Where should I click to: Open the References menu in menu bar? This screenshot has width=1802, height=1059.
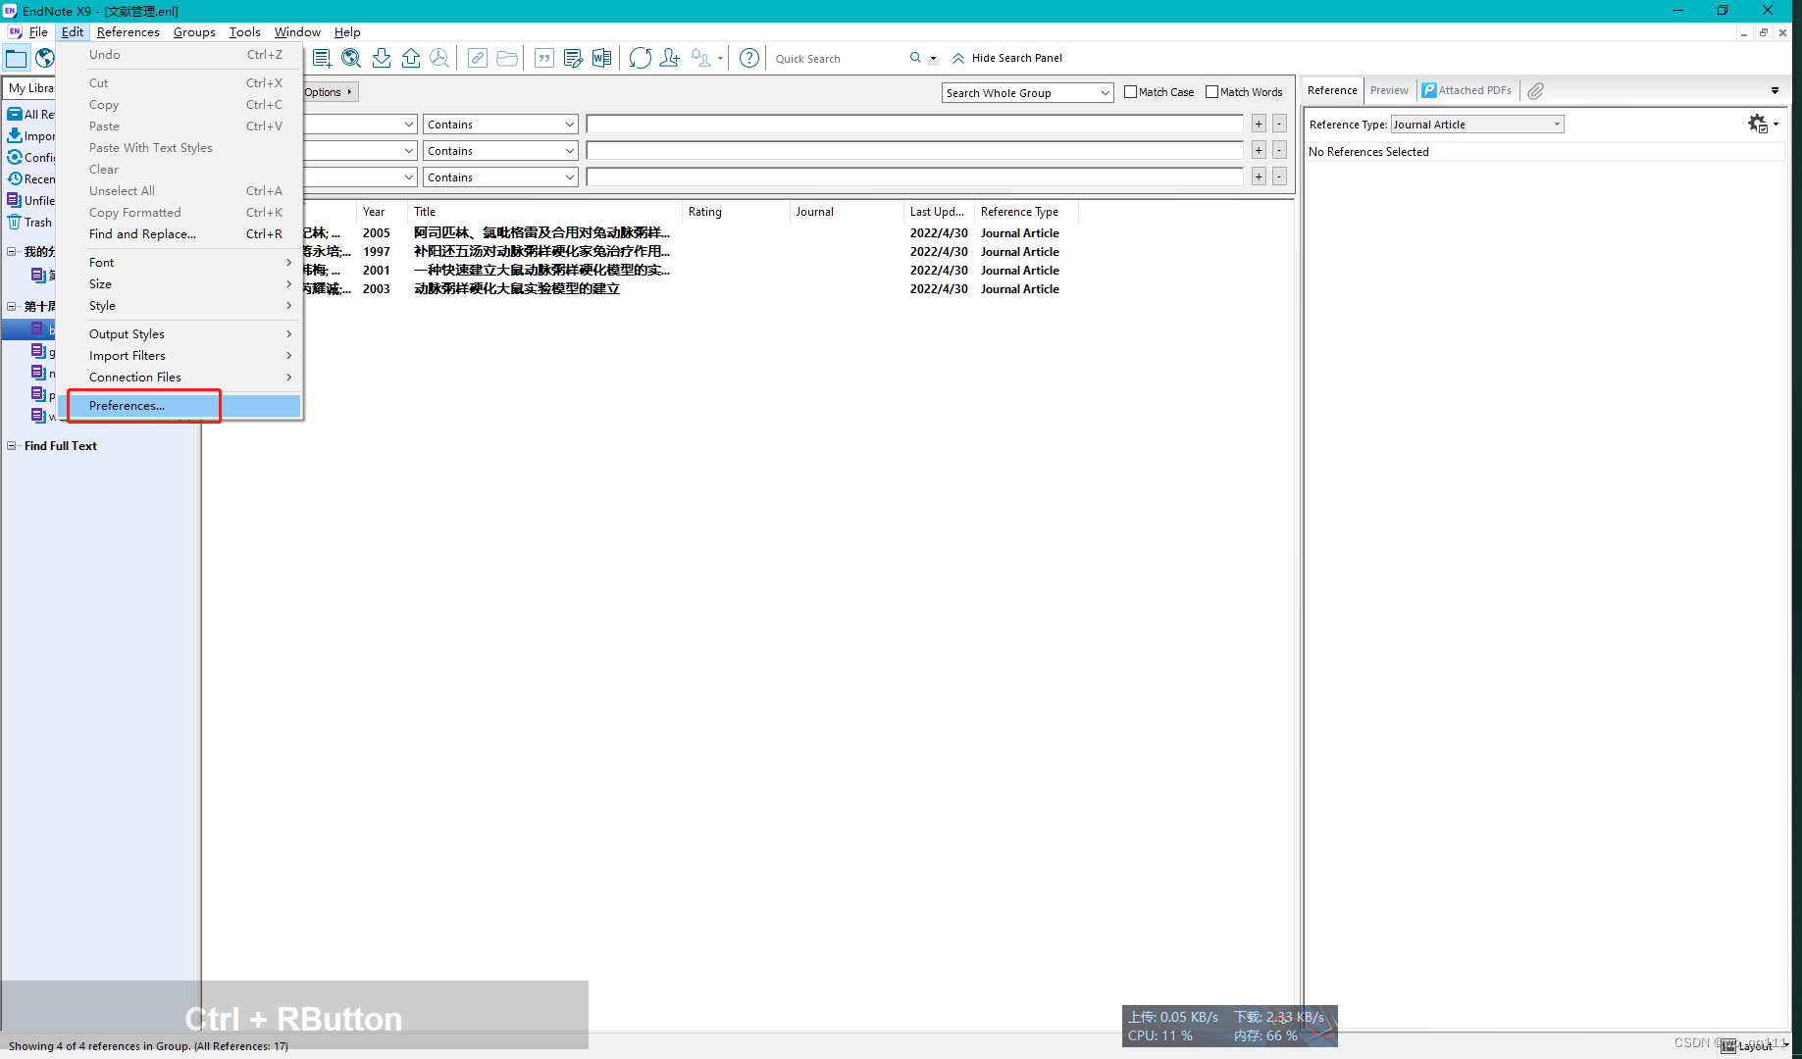(x=129, y=32)
